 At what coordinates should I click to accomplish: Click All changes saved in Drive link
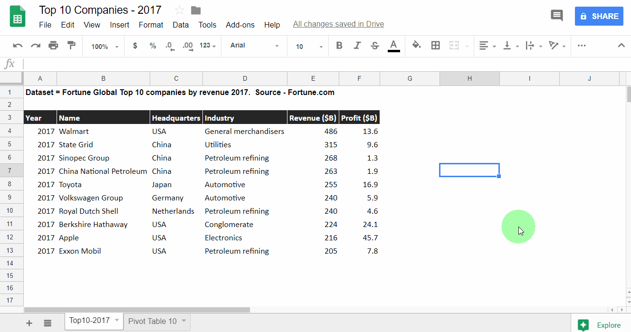tap(338, 24)
